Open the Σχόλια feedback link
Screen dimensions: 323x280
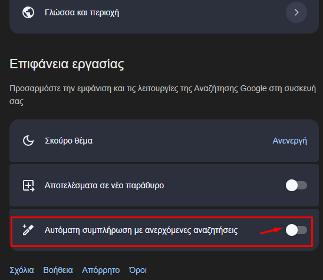point(22,270)
